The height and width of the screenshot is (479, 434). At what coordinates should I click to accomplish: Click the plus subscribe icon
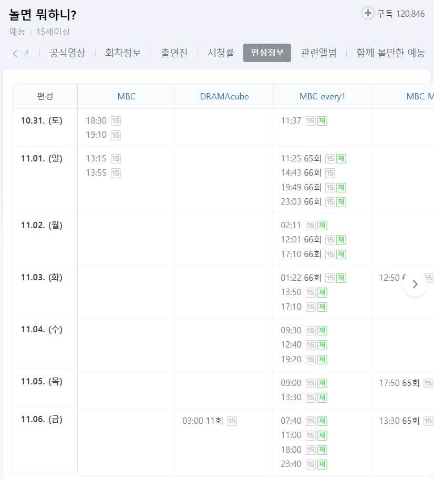368,13
